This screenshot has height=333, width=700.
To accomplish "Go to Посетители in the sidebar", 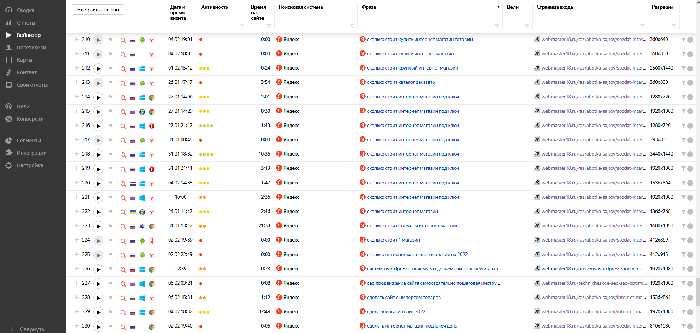I will pos(31,48).
